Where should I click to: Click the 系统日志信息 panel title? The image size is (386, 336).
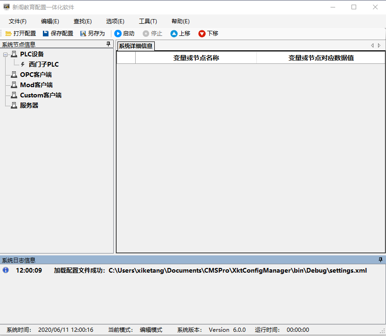click(19, 260)
